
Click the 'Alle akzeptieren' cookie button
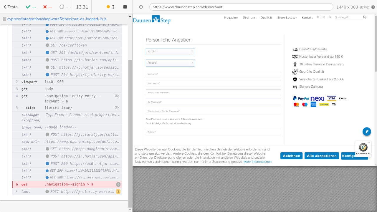click(x=322, y=156)
